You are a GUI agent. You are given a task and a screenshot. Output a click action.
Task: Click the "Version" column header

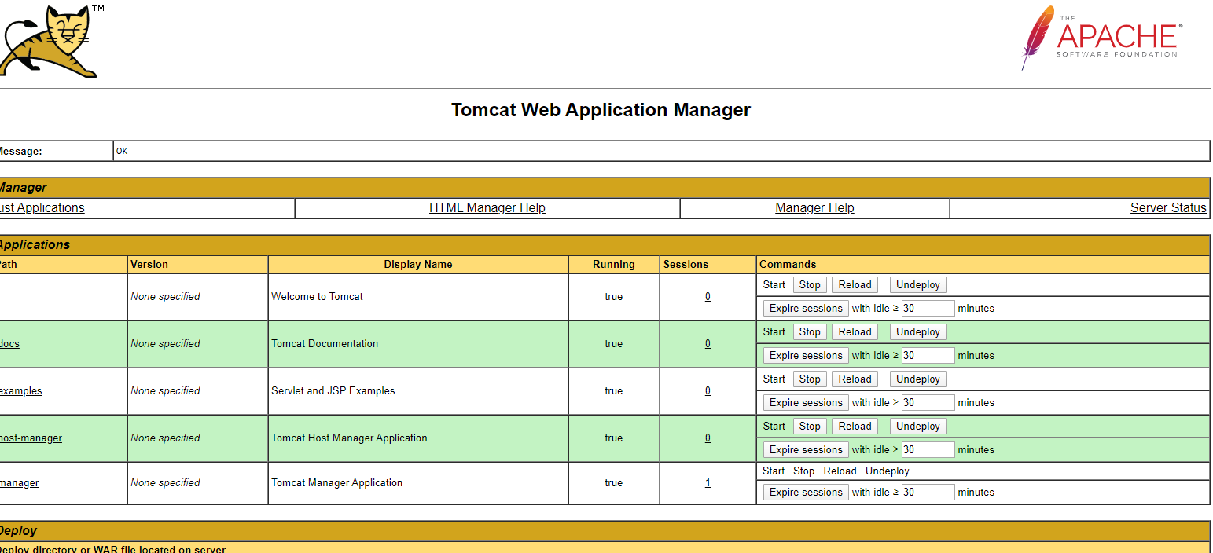(149, 265)
